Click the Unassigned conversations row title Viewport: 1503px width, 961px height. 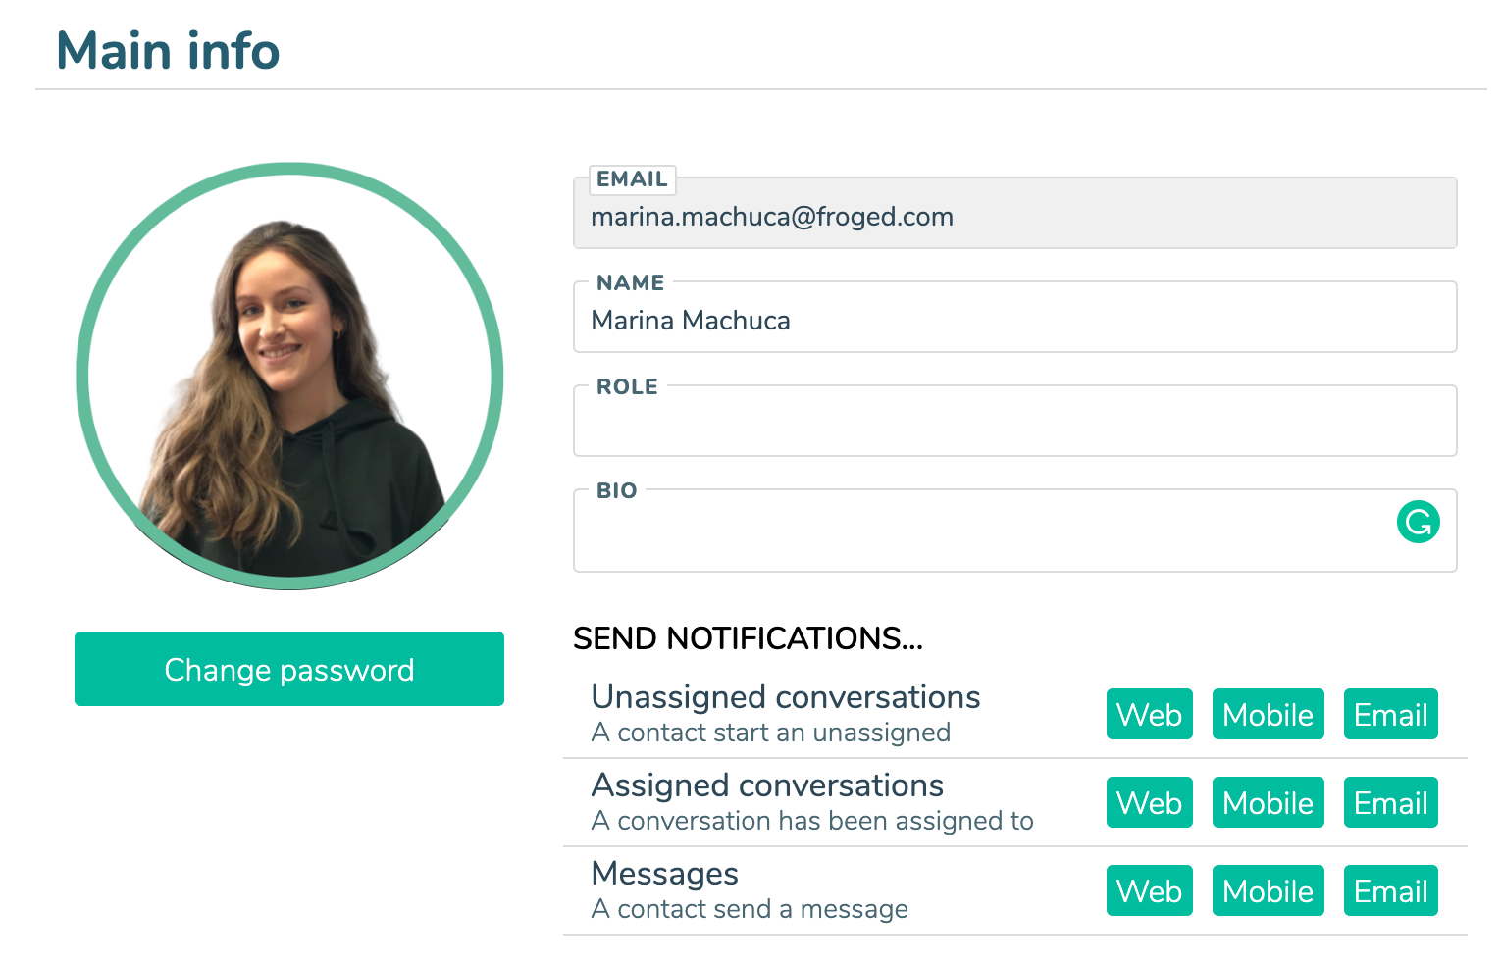[x=786, y=697]
